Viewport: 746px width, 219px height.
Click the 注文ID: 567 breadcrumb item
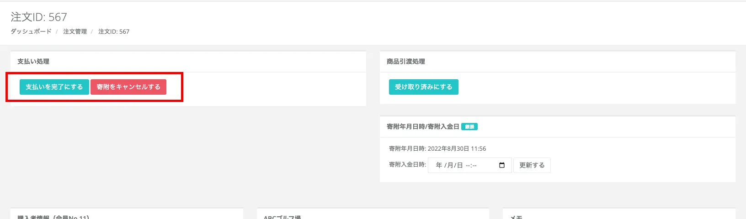click(x=114, y=31)
